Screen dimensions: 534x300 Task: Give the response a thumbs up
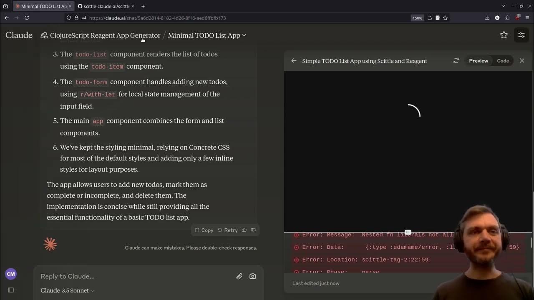[x=244, y=230]
